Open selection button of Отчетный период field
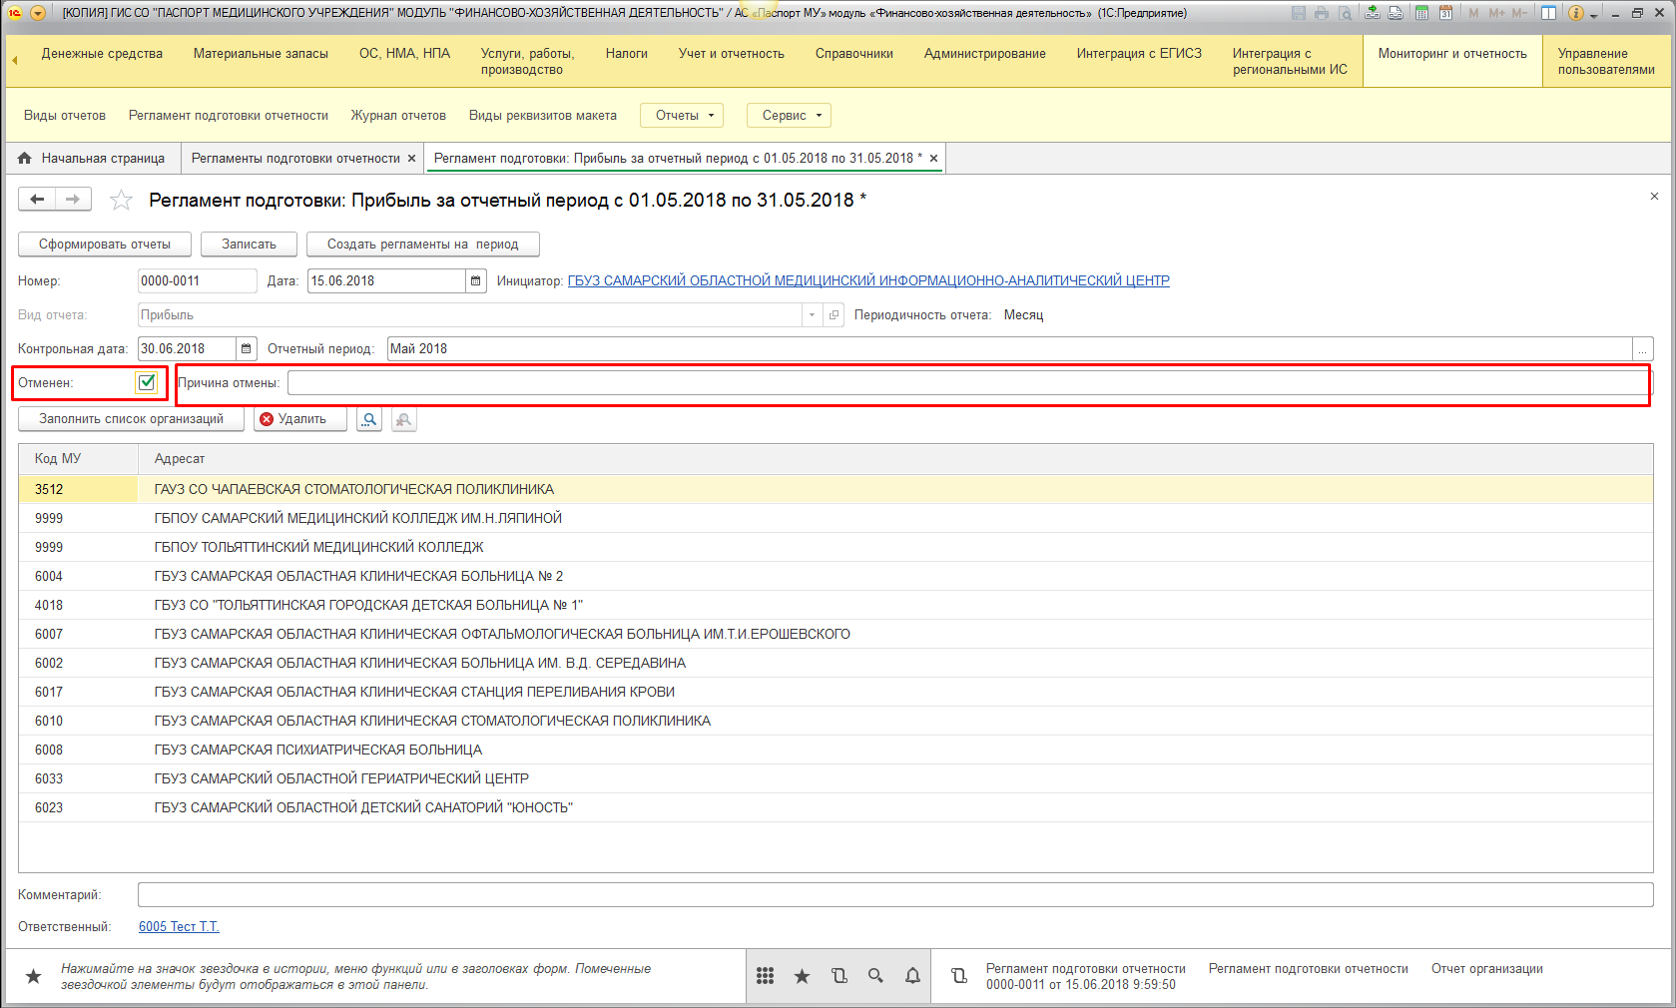Viewport: 1676px width, 1008px height. (1643, 349)
